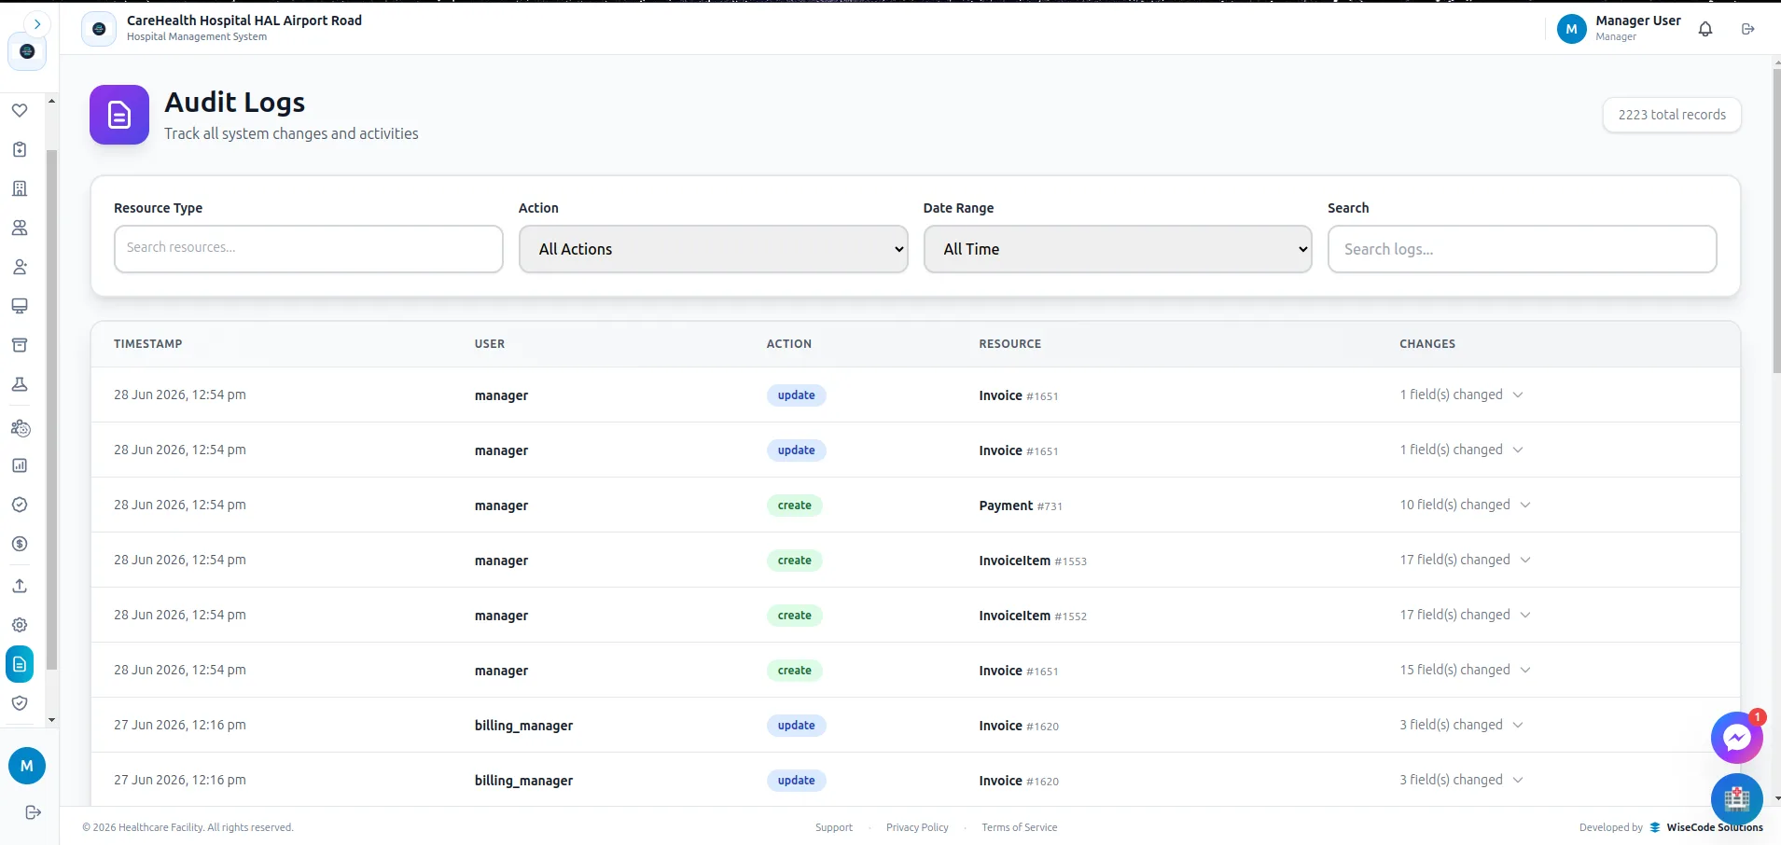Open the dollar sign billing icon
This screenshot has height=845, width=1781.
[20, 544]
